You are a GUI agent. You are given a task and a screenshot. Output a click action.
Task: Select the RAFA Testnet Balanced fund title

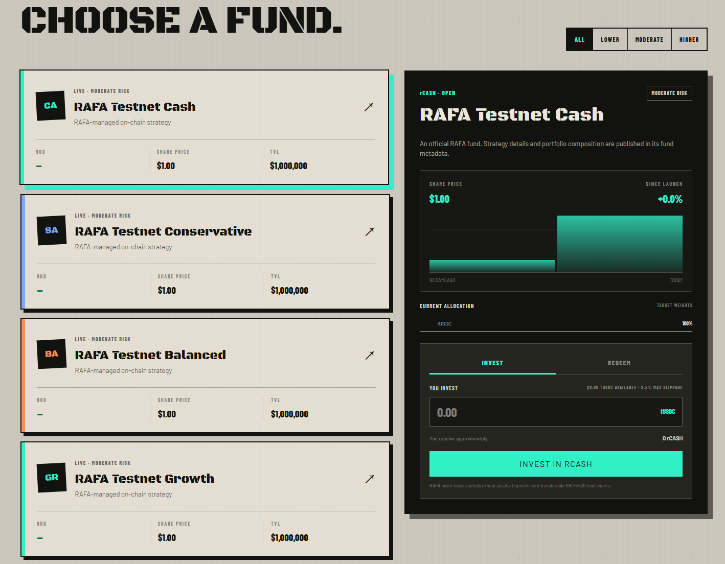[x=150, y=355]
